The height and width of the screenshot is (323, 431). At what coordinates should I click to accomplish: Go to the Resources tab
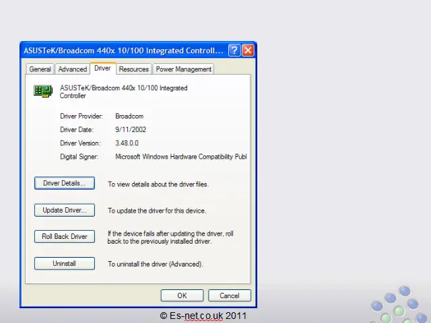tap(134, 69)
